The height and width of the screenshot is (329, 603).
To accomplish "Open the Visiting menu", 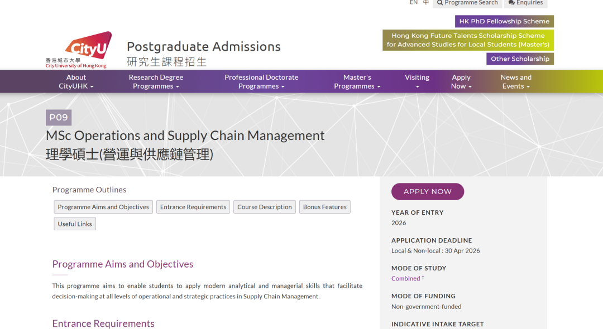I will click(417, 81).
